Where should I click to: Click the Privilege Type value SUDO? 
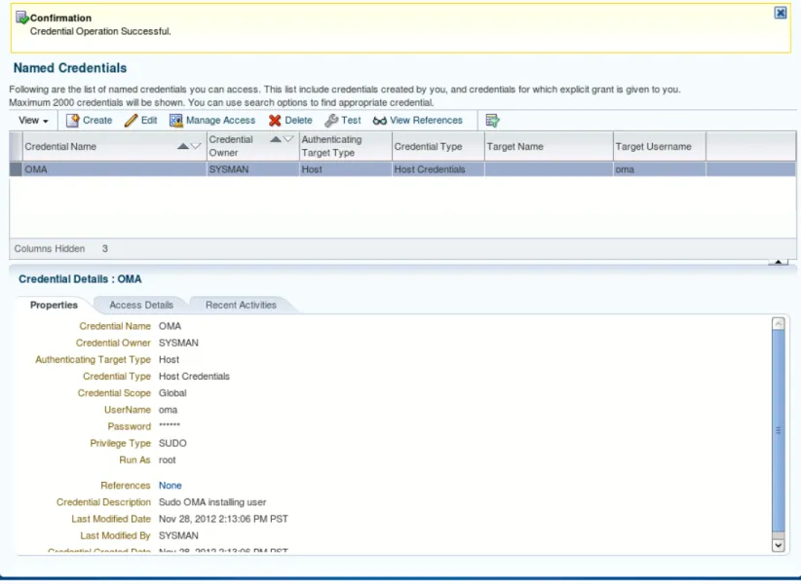click(x=172, y=443)
